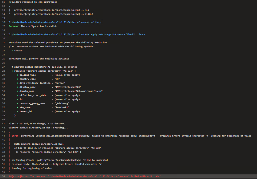Click '2: resource "azurerm_aadb2c_directory"' line 48
Image resolution: width=257 pixels, height=179 pixels.
coord(48,152)
